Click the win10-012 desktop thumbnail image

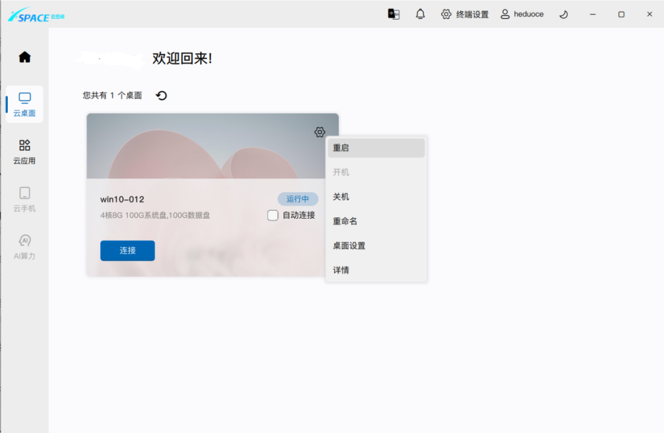212,146
